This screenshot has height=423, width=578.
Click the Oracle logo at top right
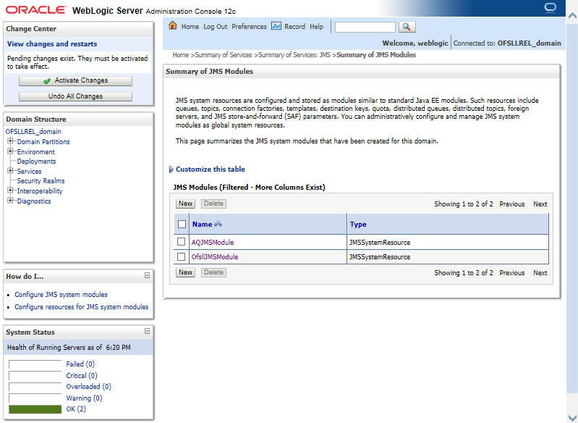point(550,8)
